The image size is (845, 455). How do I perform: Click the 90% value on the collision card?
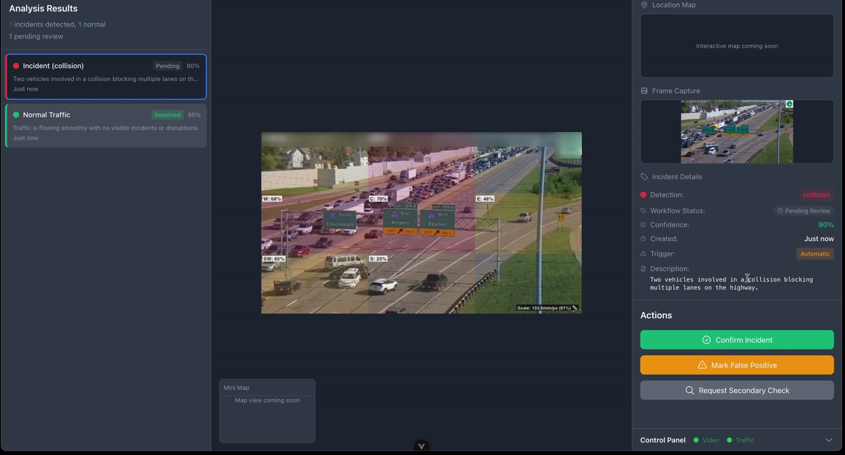[193, 66]
